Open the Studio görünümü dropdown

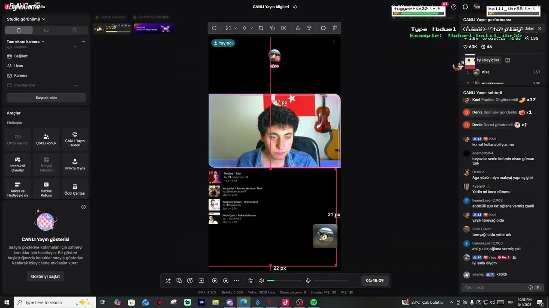tap(26, 19)
